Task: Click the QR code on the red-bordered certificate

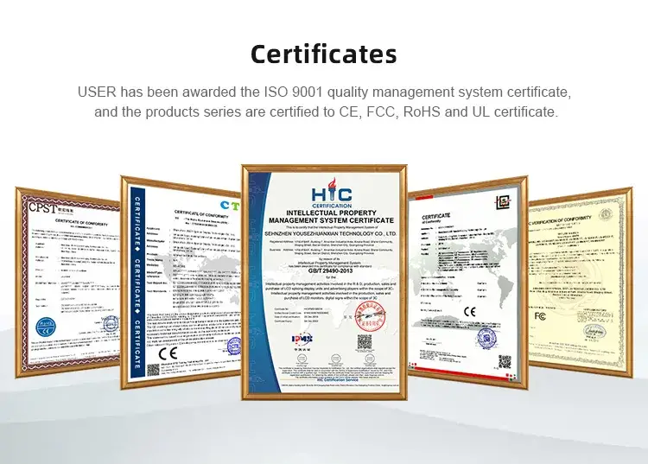Action: click(x=505, y=361)
